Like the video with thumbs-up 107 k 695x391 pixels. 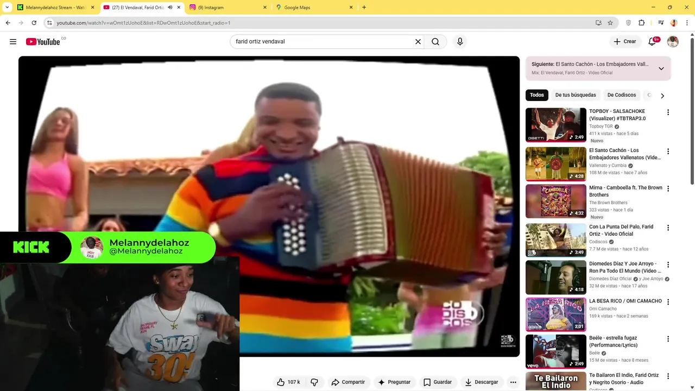click(x=288, y=382)
